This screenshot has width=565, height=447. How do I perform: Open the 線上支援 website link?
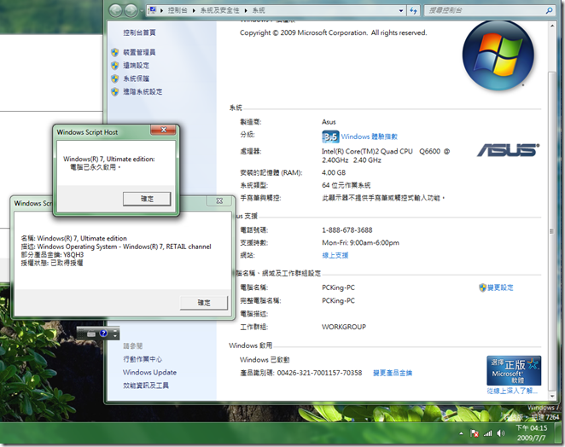click(x=335, y=255)
